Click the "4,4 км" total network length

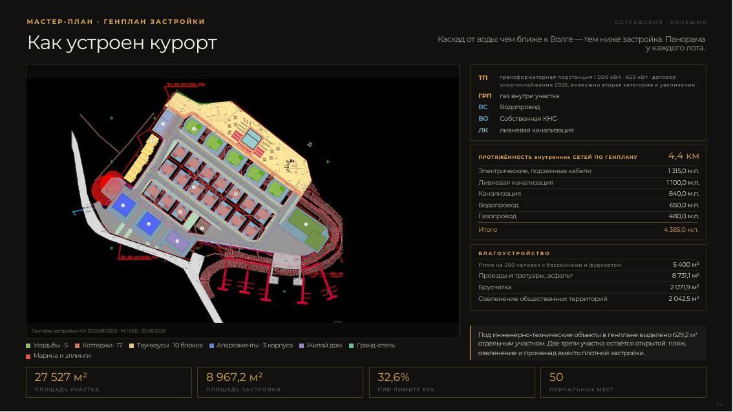[683, 156]
